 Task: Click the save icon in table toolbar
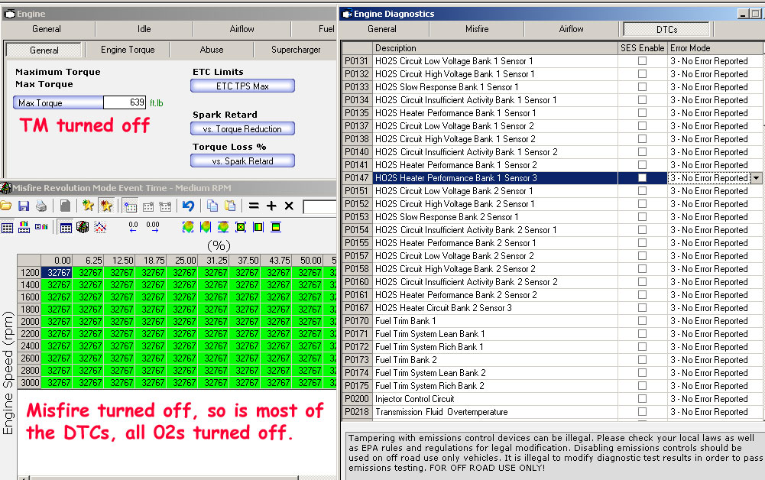[24, 206]
